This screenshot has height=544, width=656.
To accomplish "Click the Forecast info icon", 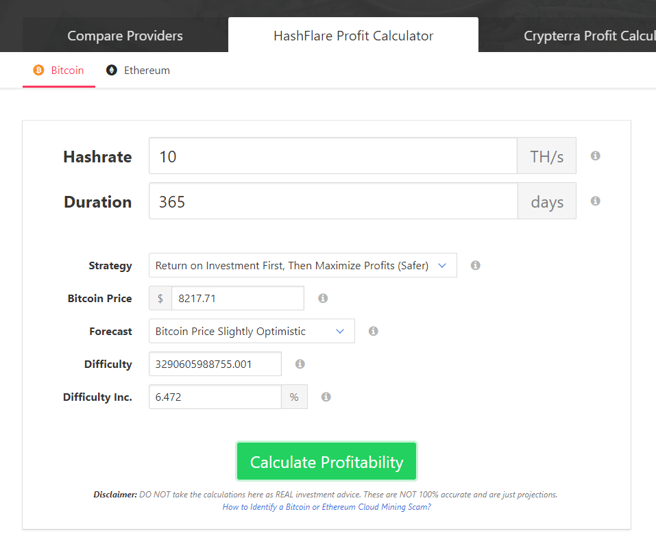I will coord(373,331).
